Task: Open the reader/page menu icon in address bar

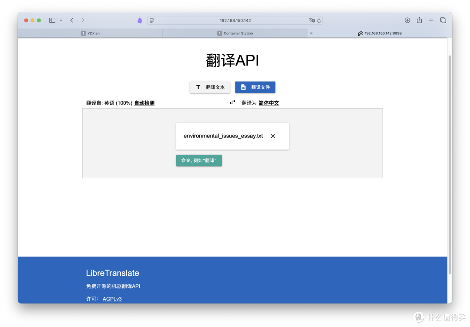Action: [152, 20]
